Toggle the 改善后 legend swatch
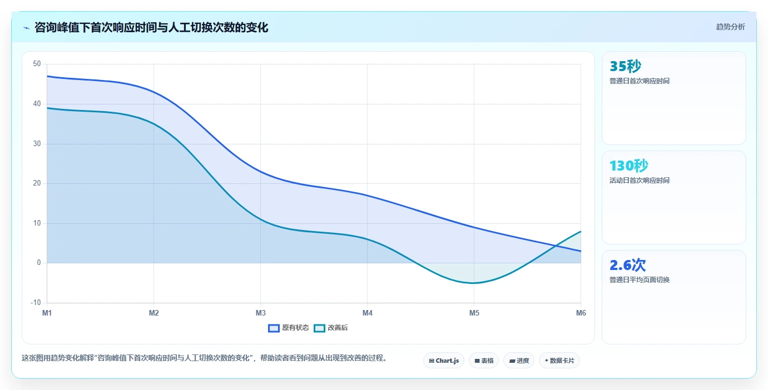 (x=319, y=328)
